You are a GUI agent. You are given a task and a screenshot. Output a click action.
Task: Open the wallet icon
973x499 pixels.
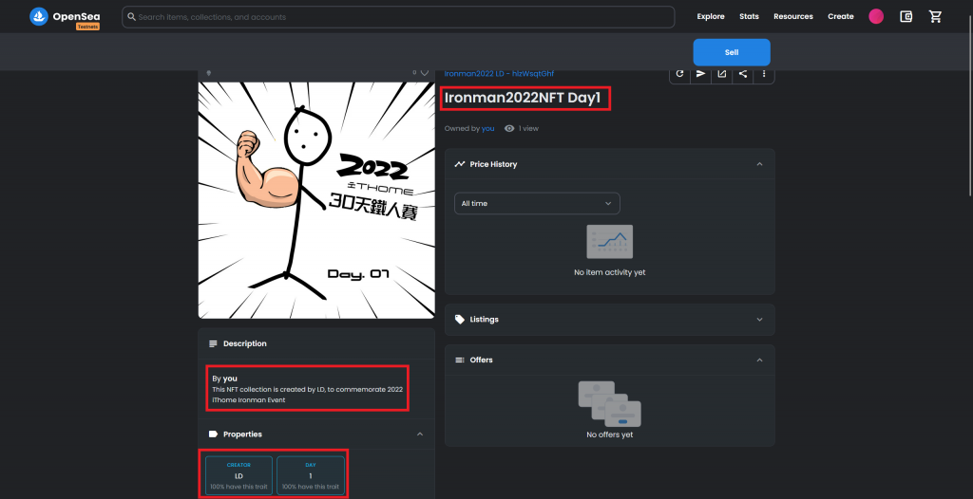pyautogui.click(x=906, y=17)
